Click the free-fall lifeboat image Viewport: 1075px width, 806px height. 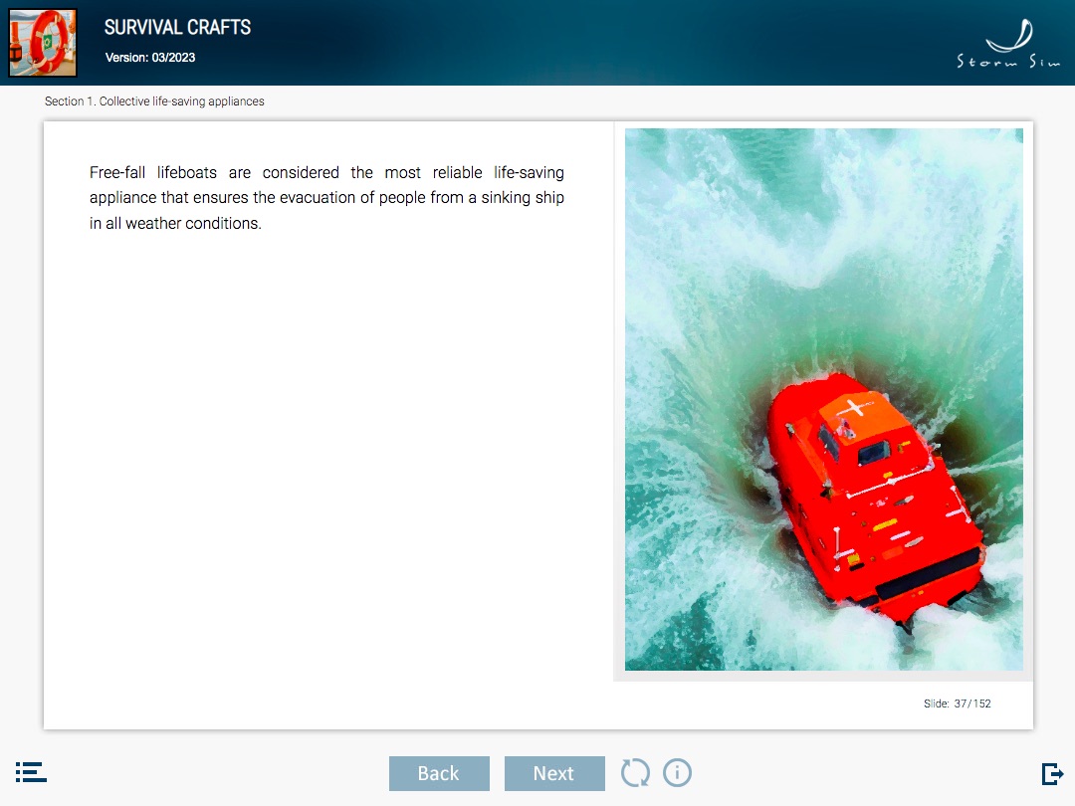824,400
